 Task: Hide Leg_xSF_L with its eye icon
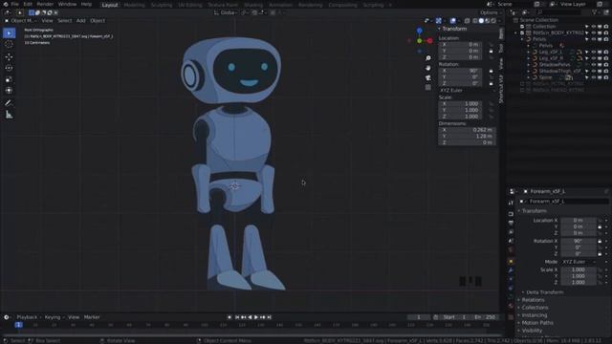[594, 52]
